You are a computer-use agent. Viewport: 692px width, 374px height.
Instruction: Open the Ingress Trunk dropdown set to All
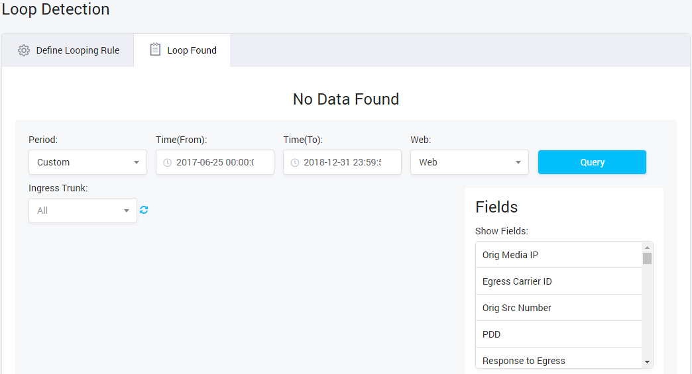coord(83,210)
